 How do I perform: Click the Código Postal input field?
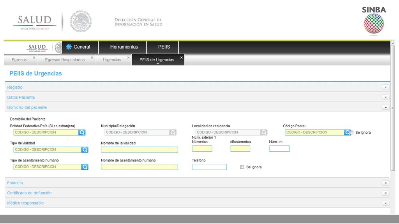pyautogui.click(x=315, y=132)
